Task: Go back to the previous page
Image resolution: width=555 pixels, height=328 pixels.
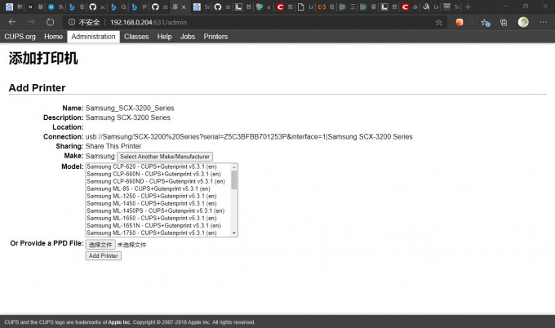Action: click(x=12, y=22)
